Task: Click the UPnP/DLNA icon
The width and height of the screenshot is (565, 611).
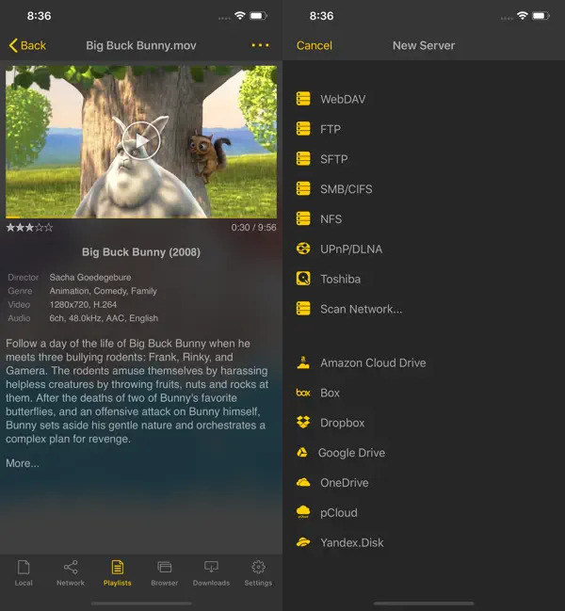Action: tap(303, 249)
